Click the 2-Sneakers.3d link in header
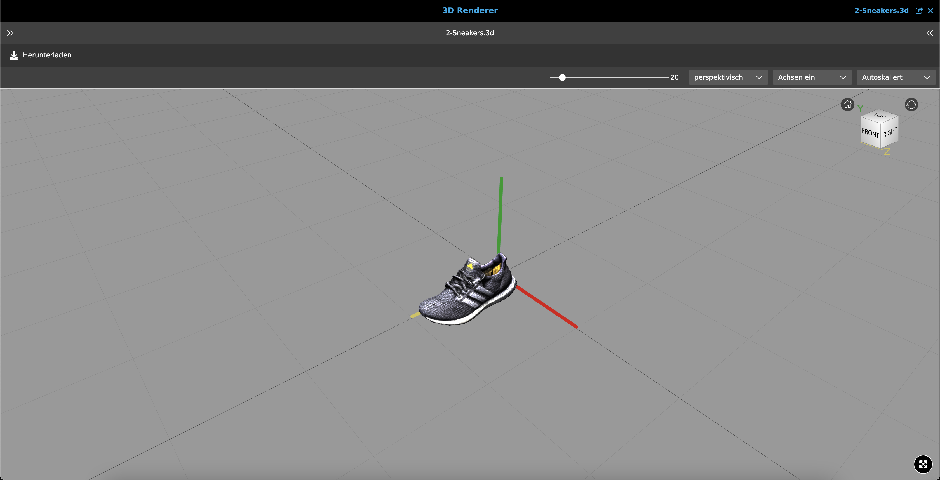The image size is (940, 480). coord(881,11)
